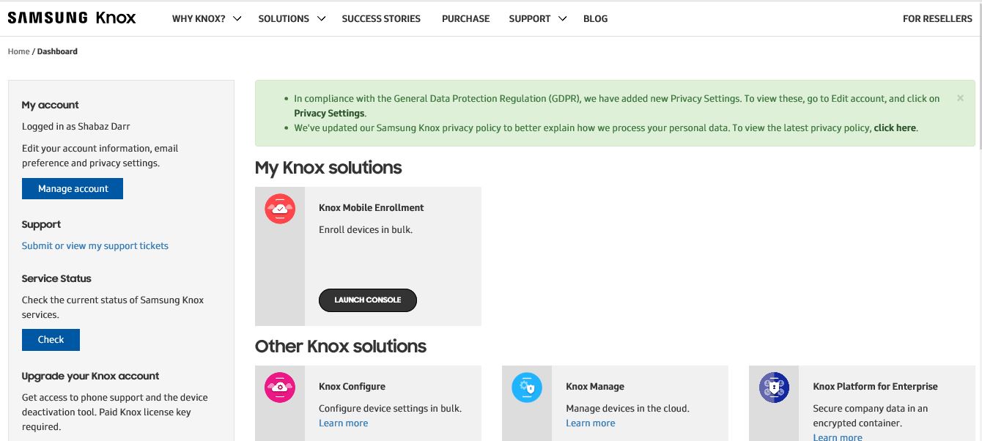Click the Knox Mobile Enrollment icon

(280, 209)
